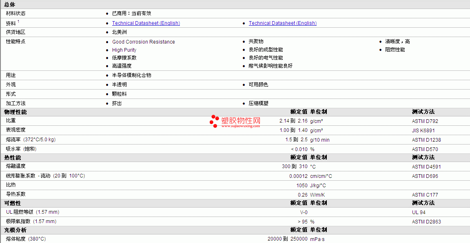Screen dimensions: 470x243
Task: Click JIS K6891 test method
Action: click(x=423, y=131)
